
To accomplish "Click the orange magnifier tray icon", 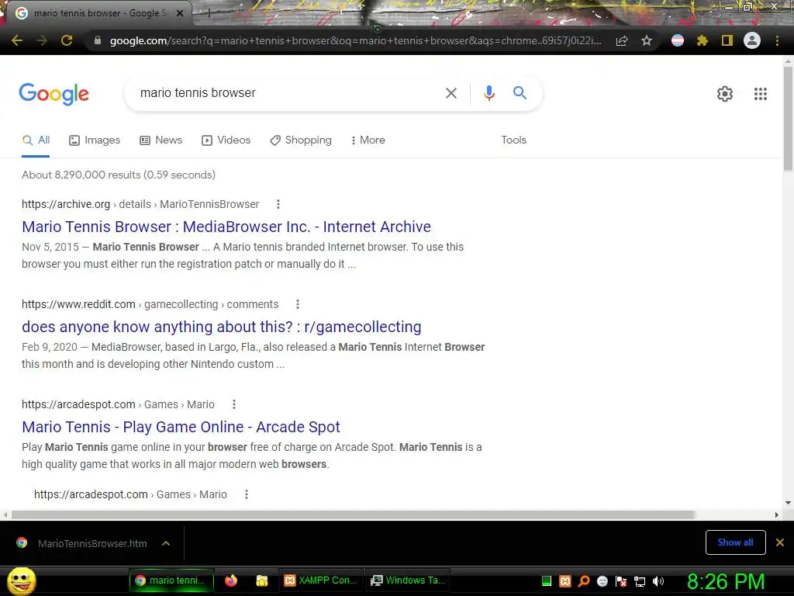I will 584,581.
